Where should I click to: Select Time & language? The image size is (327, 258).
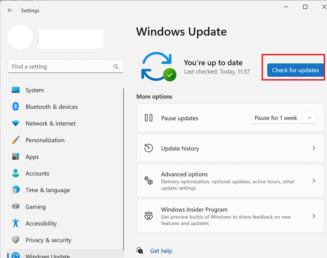(x=65, y=190)
